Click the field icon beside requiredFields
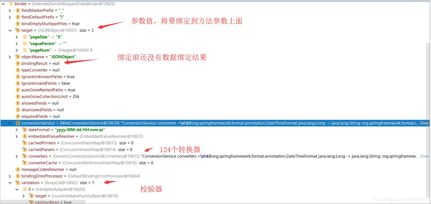Image resolution: width=431 pixels, height=204 pixels. (18, 116)
